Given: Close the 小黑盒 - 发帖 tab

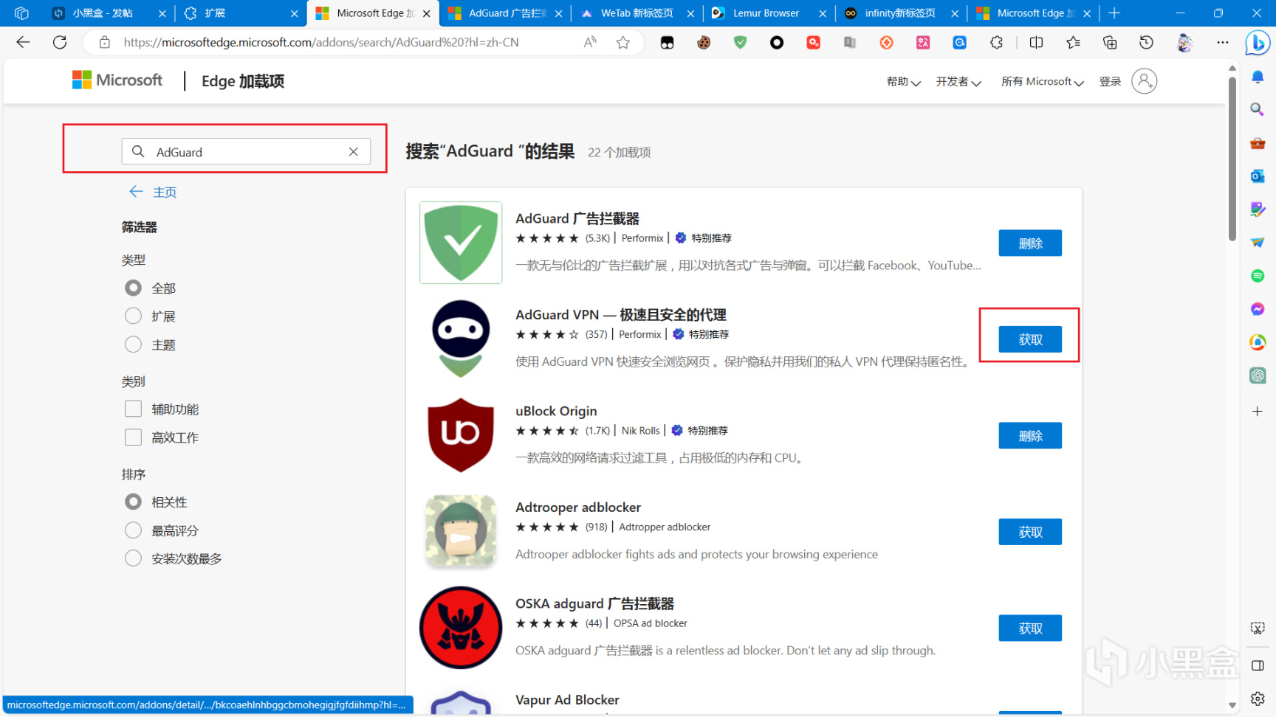Looking at the screenshot, I should click(x=162, y=13).
